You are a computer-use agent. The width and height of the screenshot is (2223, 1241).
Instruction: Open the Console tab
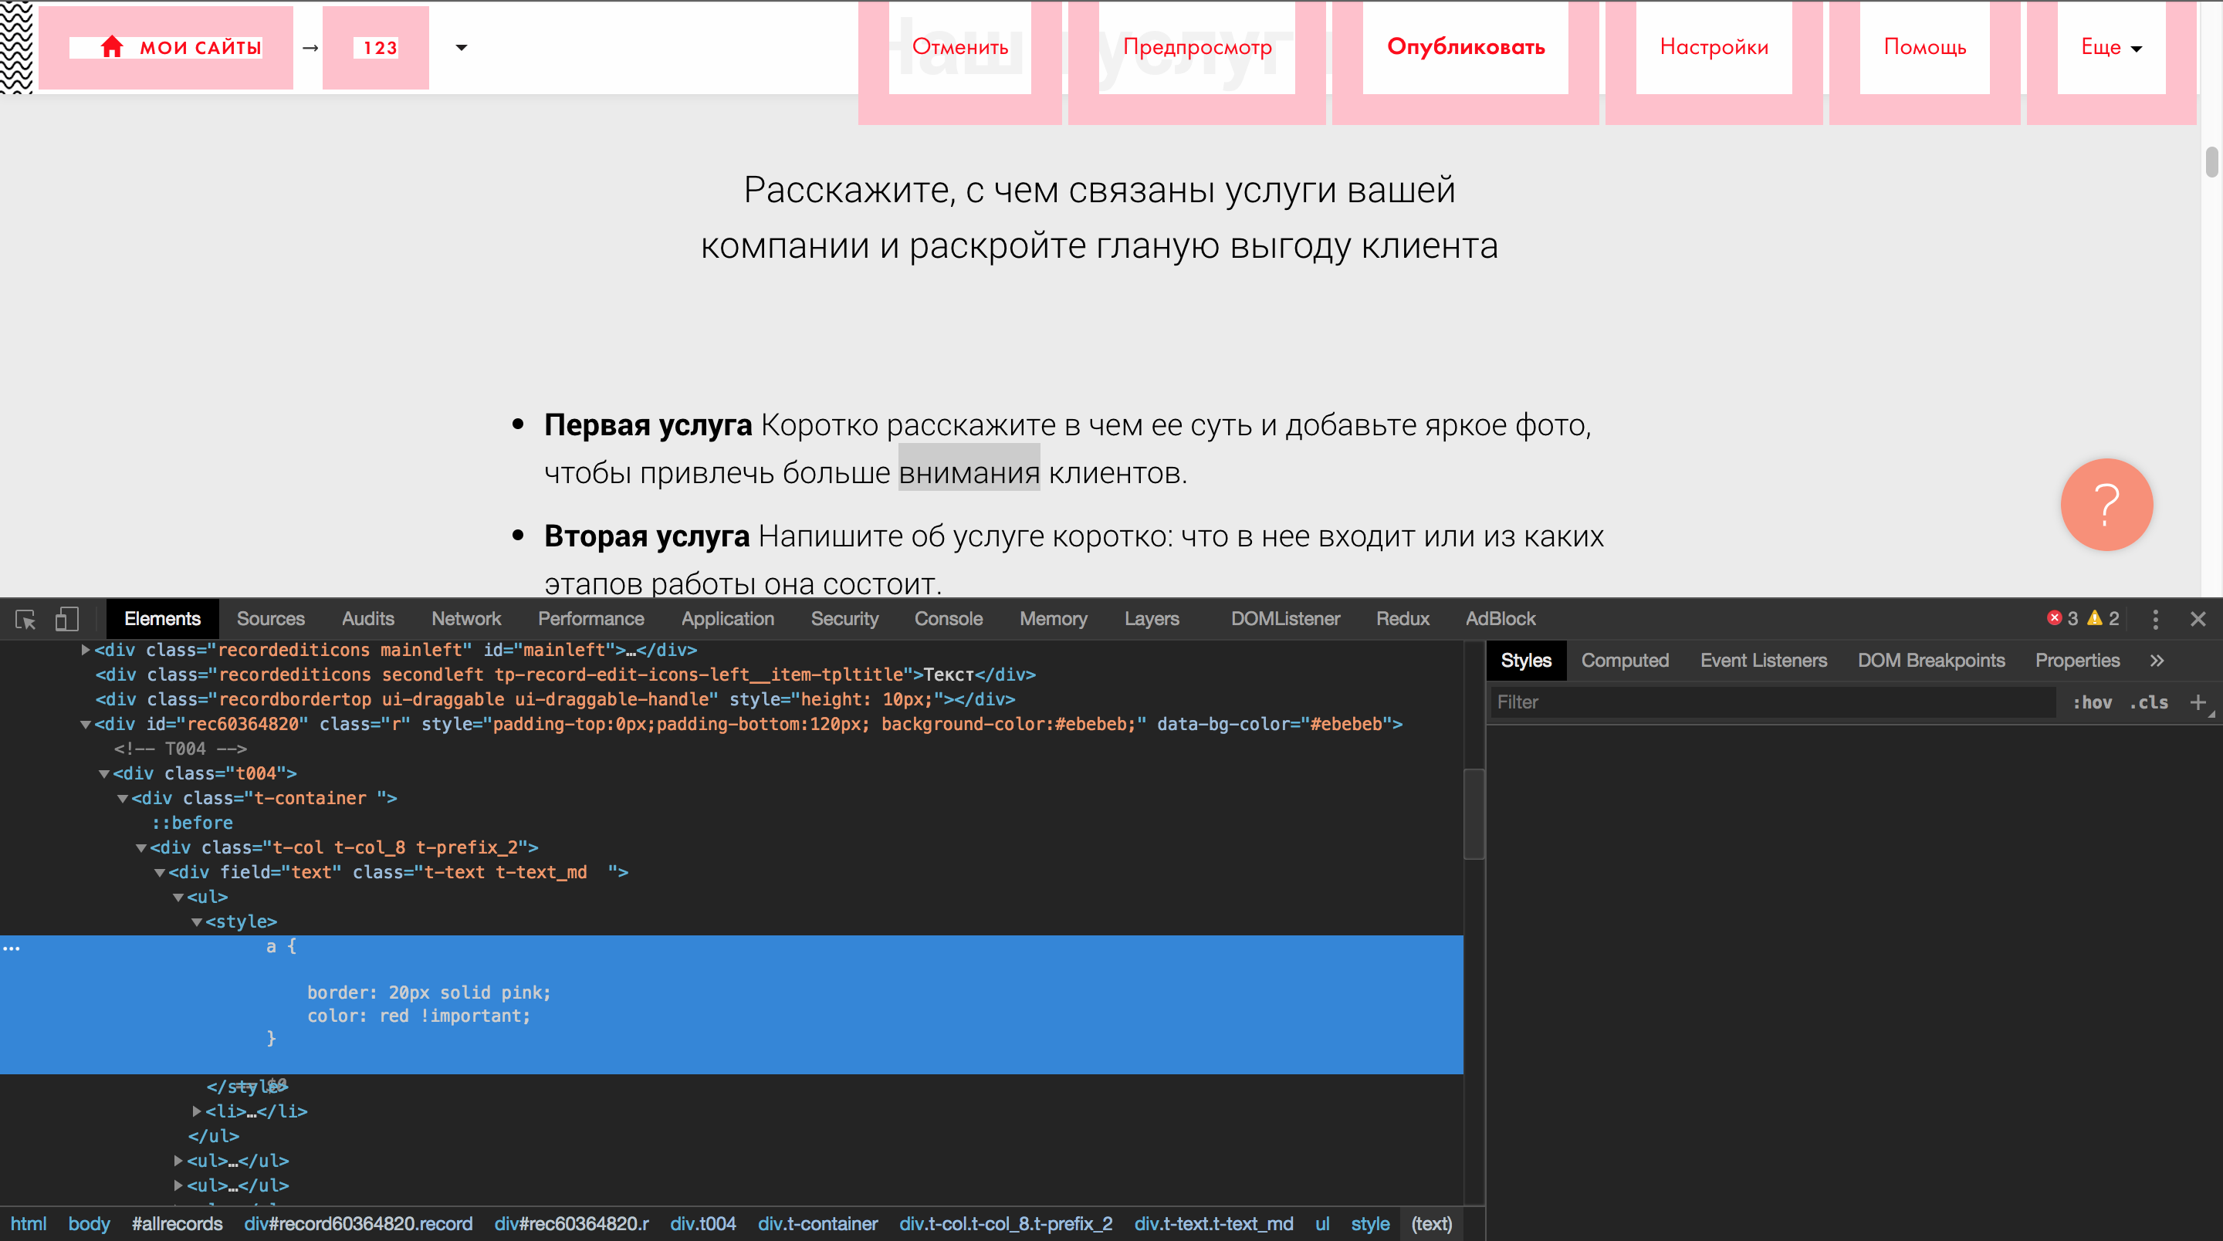949,619
